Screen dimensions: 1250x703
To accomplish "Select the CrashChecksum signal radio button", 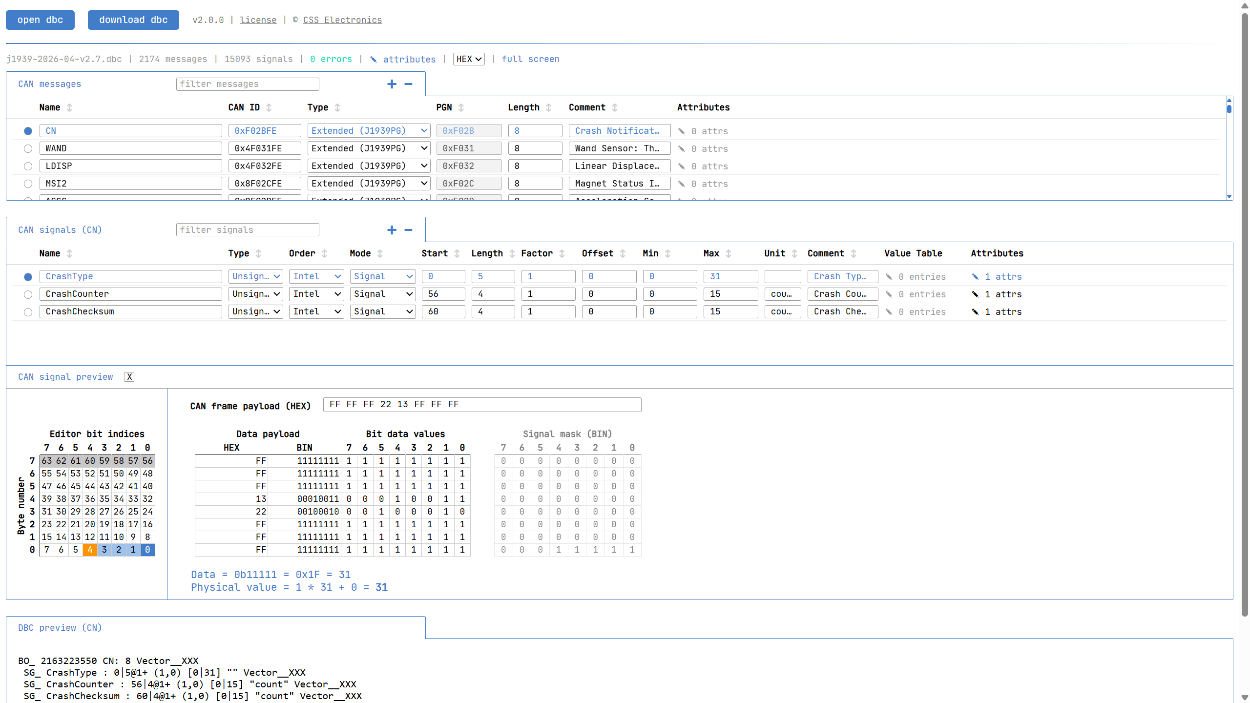I will coord(28,312).
